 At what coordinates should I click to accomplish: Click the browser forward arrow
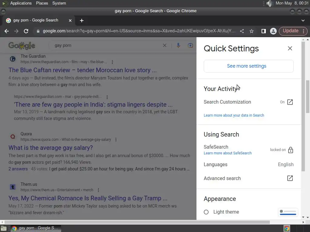click(16, 31)
